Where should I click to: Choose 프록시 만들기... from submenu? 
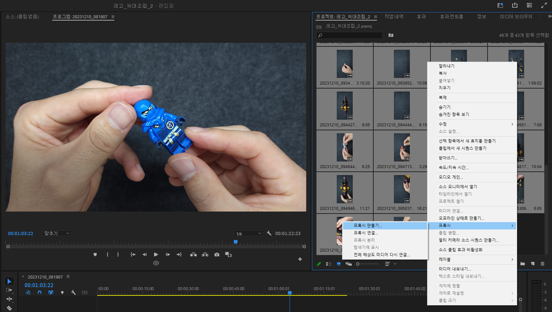[x=385, y=225]
